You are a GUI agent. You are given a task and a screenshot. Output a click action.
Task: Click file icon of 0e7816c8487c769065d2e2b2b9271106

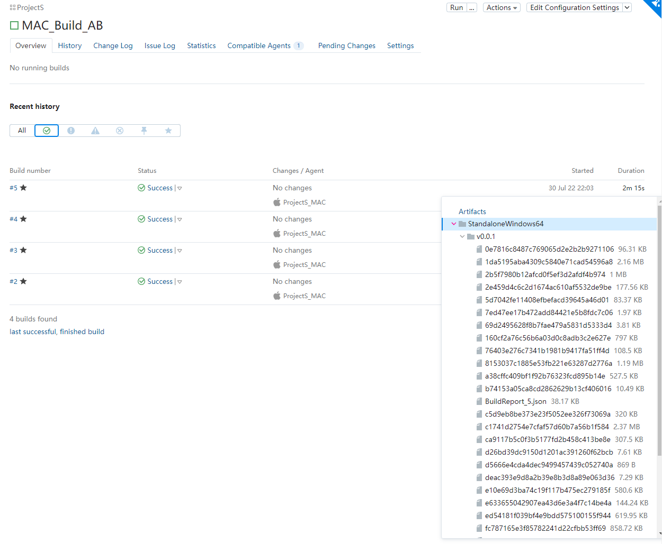point(479,249)
